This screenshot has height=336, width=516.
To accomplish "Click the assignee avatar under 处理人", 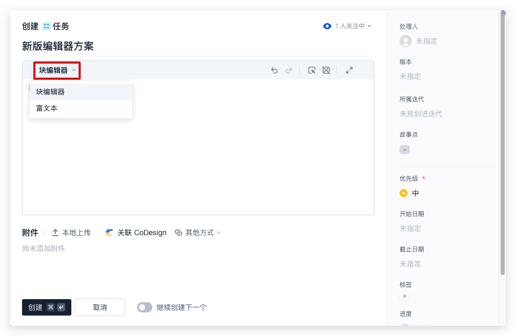I will point(405,41).
